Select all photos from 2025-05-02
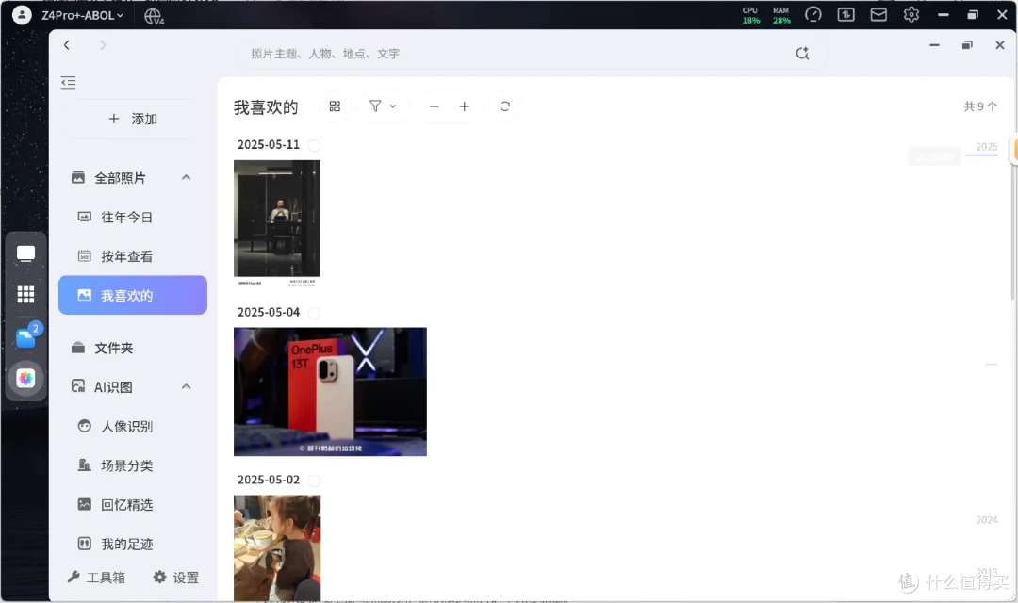This screenshot has width=1018, height=603. click(314, 481)
